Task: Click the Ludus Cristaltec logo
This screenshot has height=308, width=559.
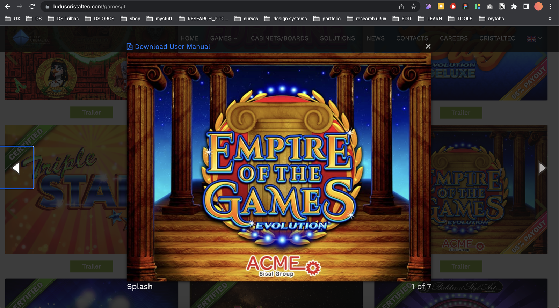Action: coord(31,38)
